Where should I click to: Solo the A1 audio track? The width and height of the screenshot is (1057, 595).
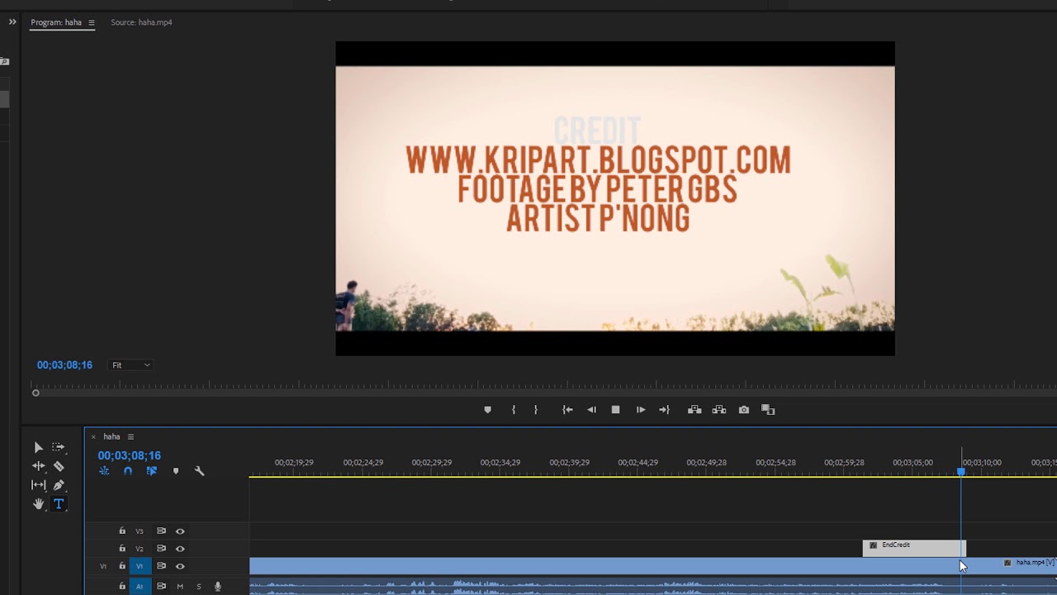pyautogui.click(x=198, y=586)
